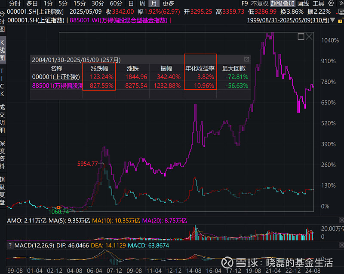Click MACD(12,26,9) indicator parameters label
The width and height of the screenshot is (344, 274).
pos(34,246)
